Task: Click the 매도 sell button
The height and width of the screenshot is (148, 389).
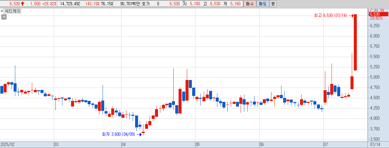Action: 263,4
